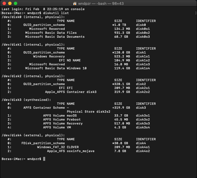
Task: Close the Terminal window with red button
Action: pyautogui.click(x=4, y=4)
